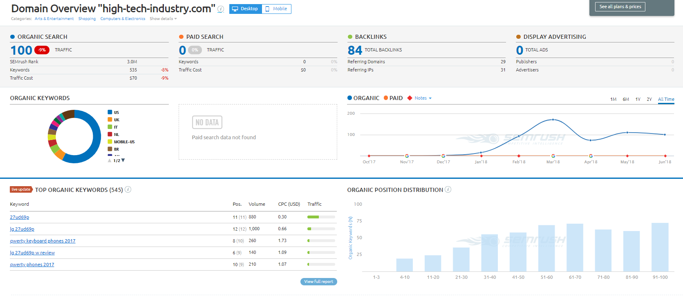The width and height of the screenshot is (683, 298).
Task: Open keyword qwerty phones 2017
Action: coord(32,265)
